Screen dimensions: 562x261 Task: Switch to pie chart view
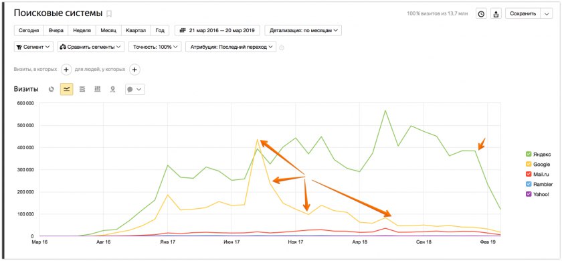click(x=52, y=89)
